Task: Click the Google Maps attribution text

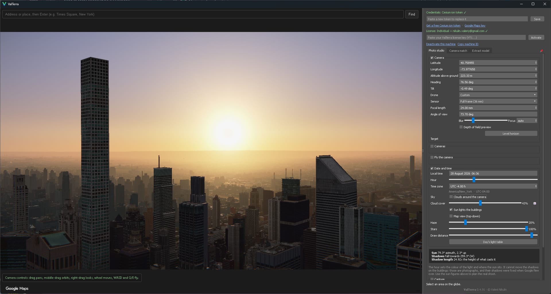Action: [17, 288]
